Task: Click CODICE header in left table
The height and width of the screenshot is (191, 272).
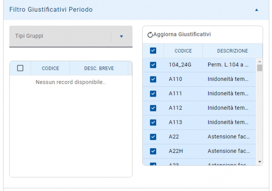Action: [50, 68]
